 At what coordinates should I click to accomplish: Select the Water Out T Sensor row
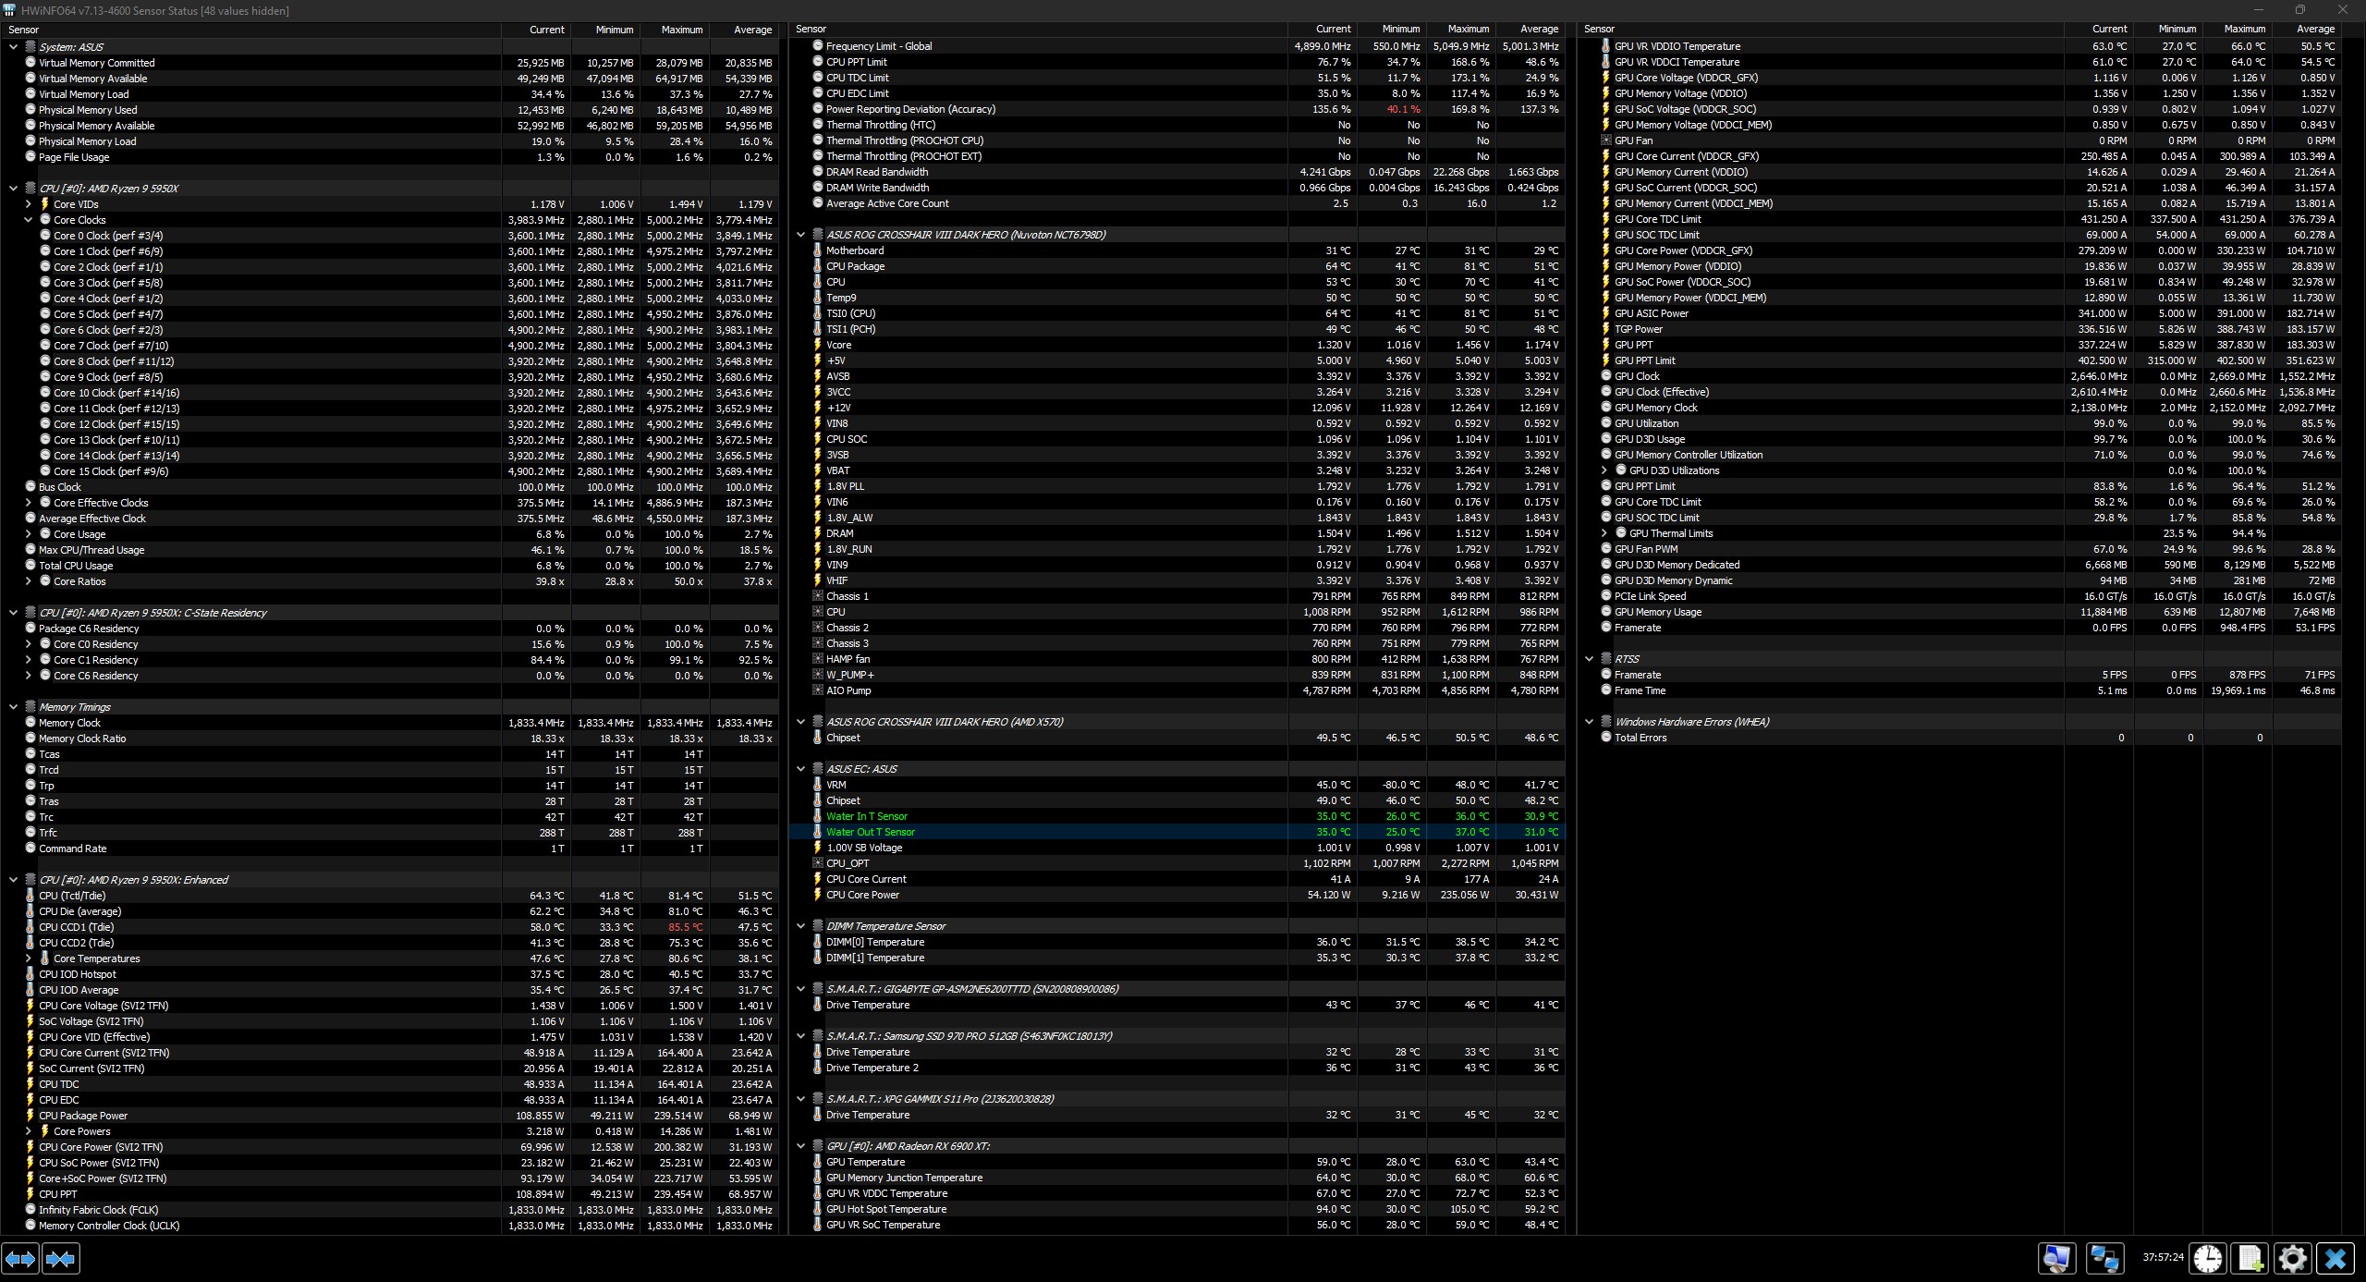click(871, 832)
